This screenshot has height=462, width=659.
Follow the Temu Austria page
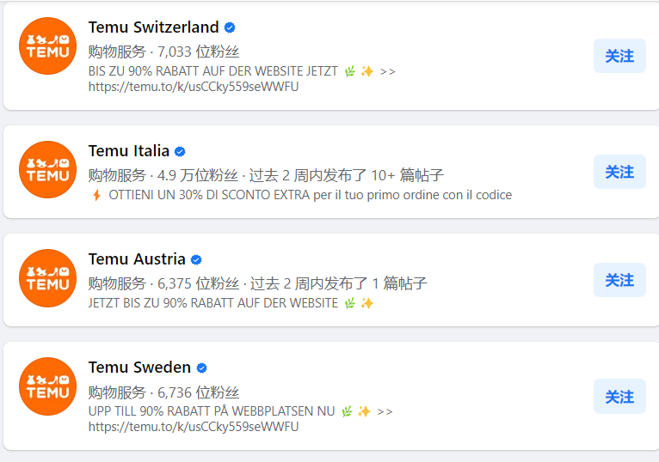point(619,280)
